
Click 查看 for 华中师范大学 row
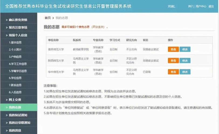(x=173, y=72)
